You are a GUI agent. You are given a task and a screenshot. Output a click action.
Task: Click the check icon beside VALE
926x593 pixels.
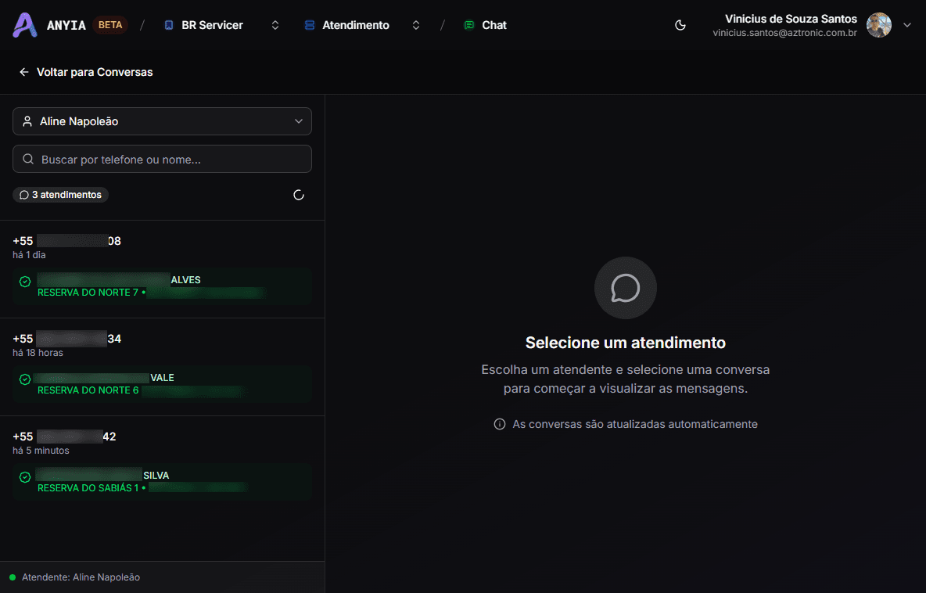coord(25,379)
